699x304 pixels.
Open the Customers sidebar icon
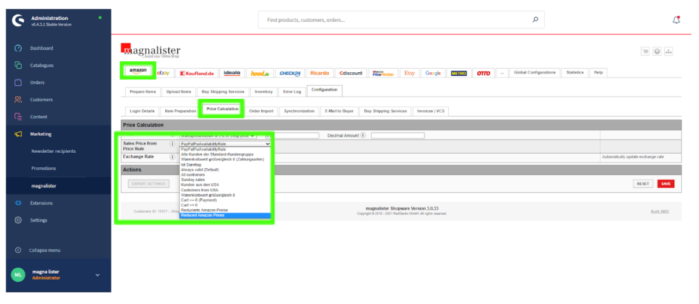pos(18,100)
